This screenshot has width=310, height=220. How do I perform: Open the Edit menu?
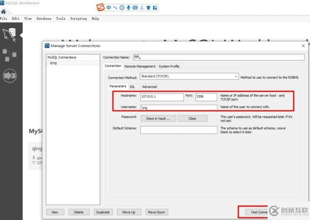[x=16, y=19]
